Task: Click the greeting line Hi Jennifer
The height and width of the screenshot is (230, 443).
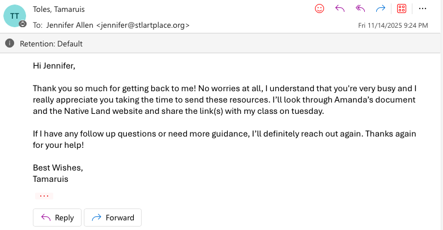Action: pyautogui.click(x=54, y=66)
